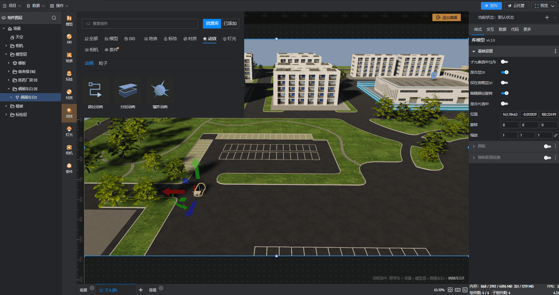Add new state with plus icon
The image size is (559, 295).
click(547, 18)
